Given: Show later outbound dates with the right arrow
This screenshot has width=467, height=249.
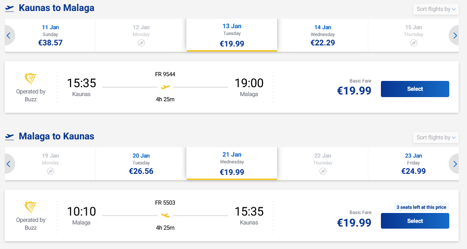Looking at the screenshot, I should click(456, 35).
